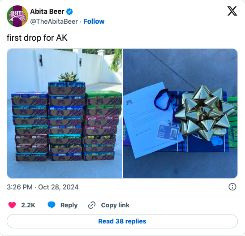This screenshot has width=245, height=236.
Task: Open the stacked beer cases photo
Action: tap(64, 113)
